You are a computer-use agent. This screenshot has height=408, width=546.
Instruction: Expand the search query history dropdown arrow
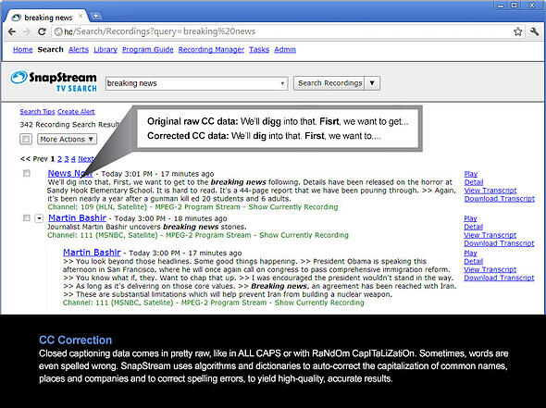pos(282,83)
